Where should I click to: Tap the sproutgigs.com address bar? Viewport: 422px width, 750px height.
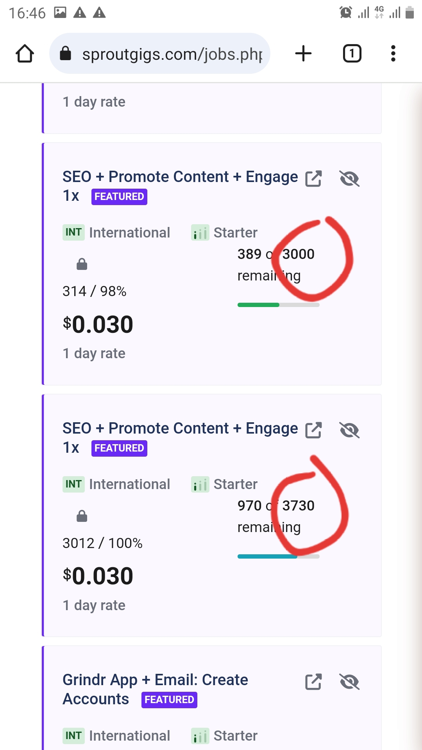point(172,54)
